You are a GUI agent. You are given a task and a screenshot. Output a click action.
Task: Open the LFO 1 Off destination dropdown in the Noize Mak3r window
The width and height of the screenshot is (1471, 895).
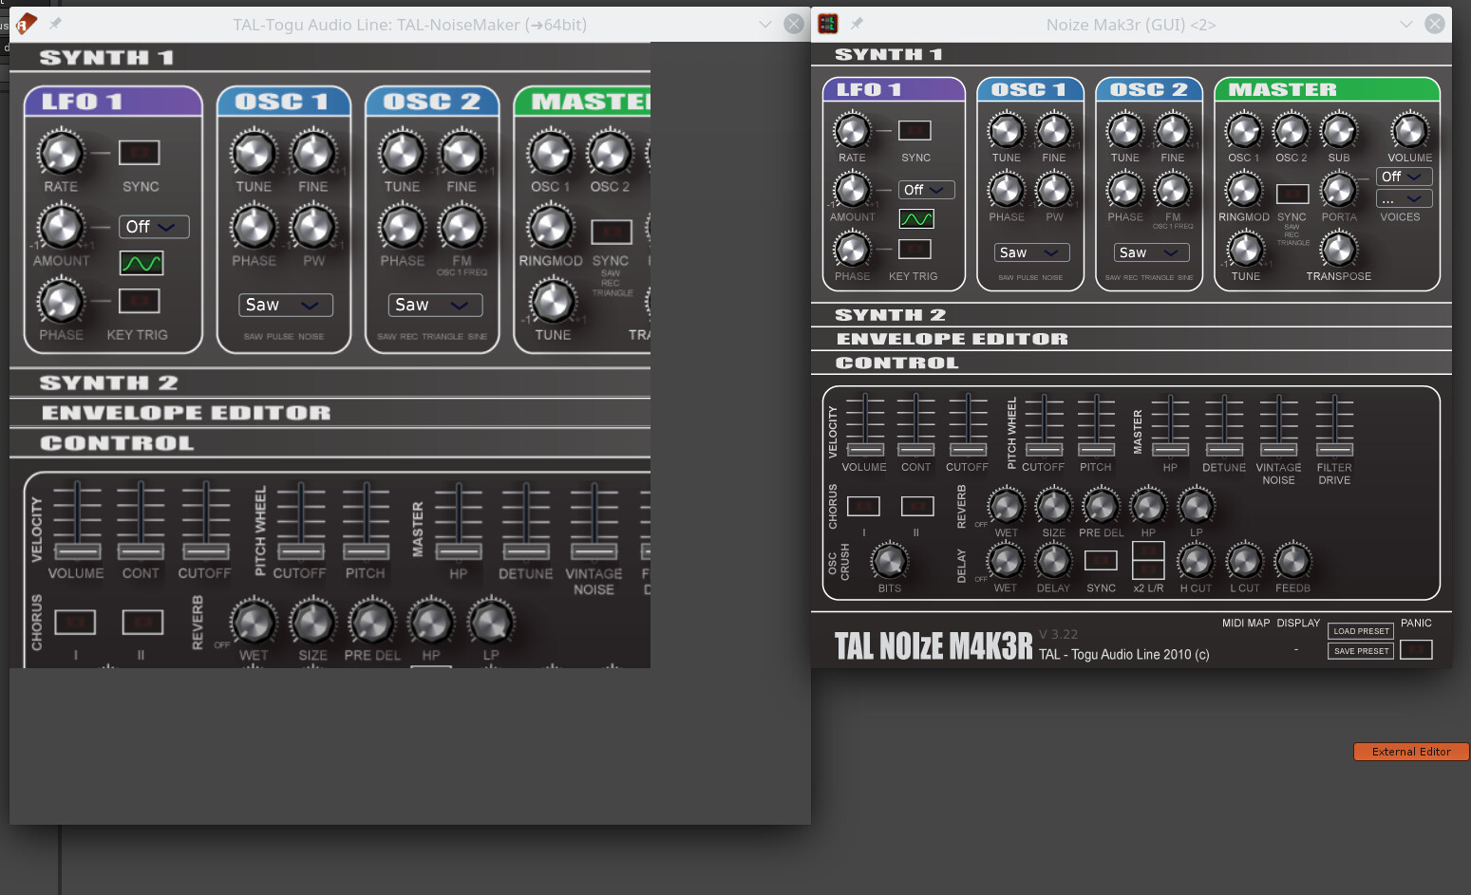pos(927,190)
